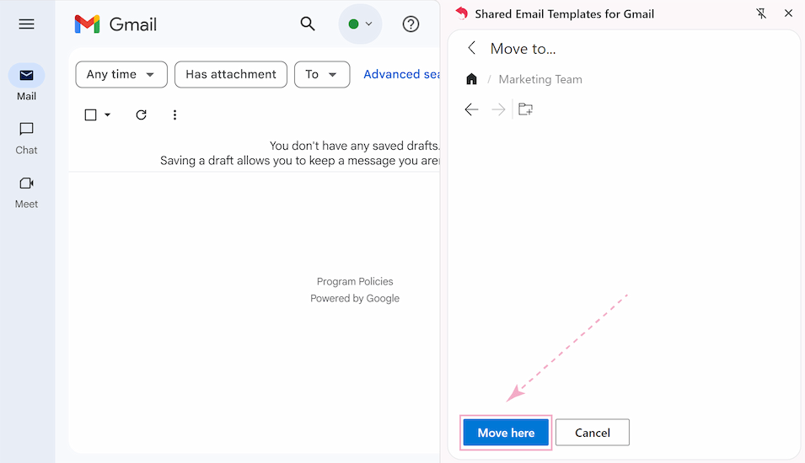Viewport: 805px width, 463px height.
Task: Click the Gmail logo
Action: point(115,24)
